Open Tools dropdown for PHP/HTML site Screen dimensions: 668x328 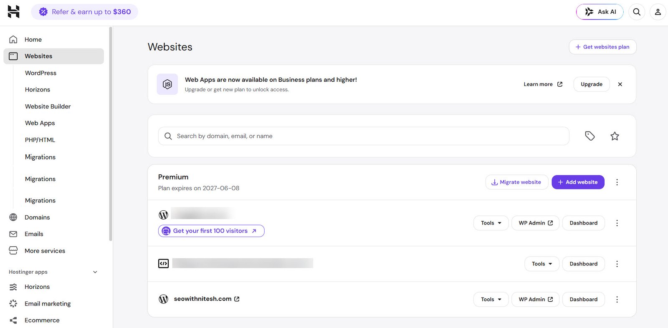pos(542,264)
